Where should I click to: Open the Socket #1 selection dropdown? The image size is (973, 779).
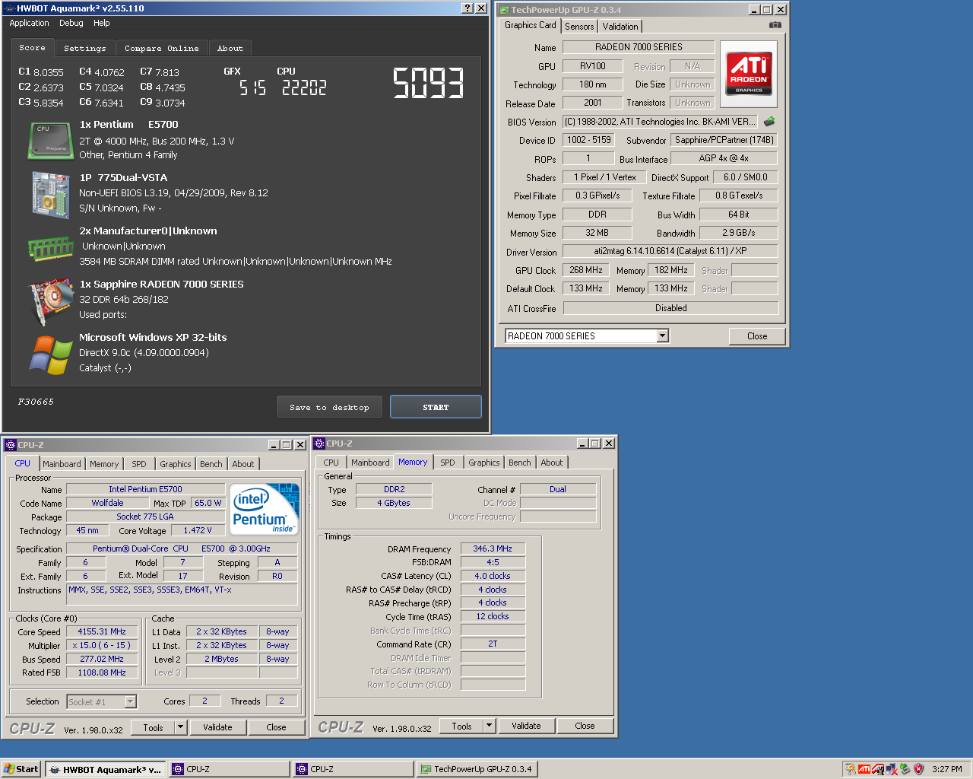click(131, 701)
